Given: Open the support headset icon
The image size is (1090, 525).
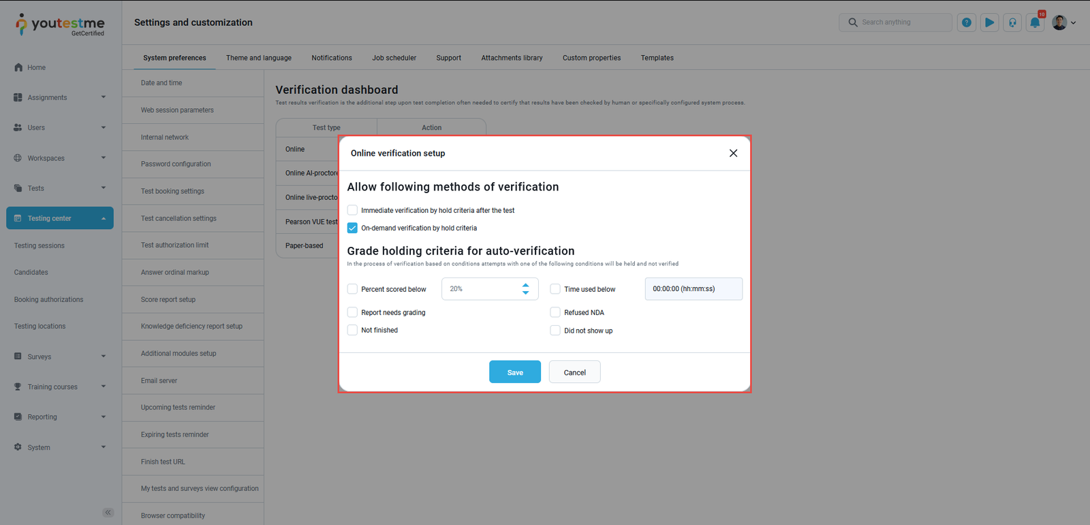Looking at the screenshot, I should pyautogui.click(x=1012, y=22).
